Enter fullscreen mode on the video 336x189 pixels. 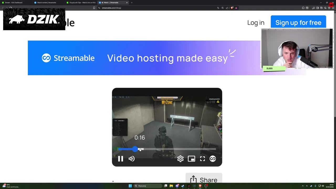tap(202, 159)
